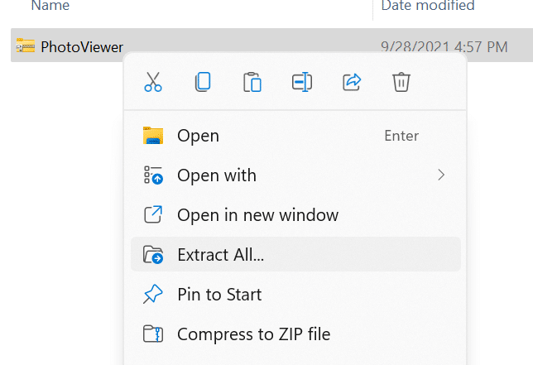Click the yellow folder icon beside Open
533x365 pixels.
click(153, 136)
